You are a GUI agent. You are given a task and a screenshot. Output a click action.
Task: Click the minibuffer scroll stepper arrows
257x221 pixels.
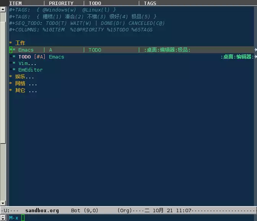click(3, 217)
